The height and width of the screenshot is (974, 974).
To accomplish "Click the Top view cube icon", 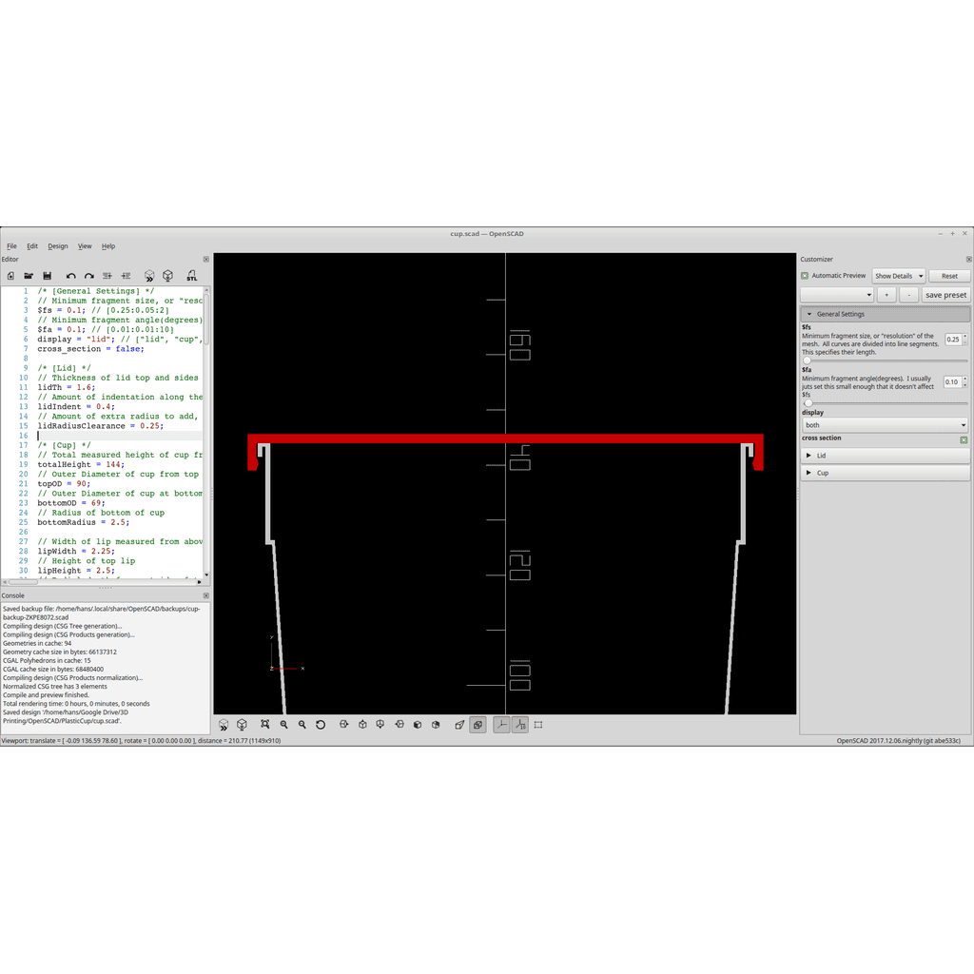I will pos(362,724).
